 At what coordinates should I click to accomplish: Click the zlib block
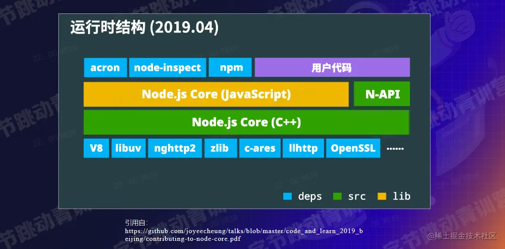tap(220, 148)
